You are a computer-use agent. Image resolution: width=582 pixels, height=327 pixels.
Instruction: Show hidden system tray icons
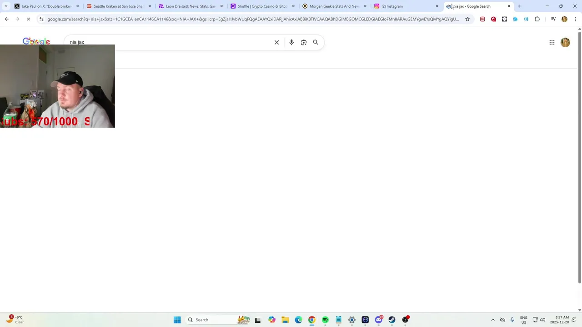point(492,320)
